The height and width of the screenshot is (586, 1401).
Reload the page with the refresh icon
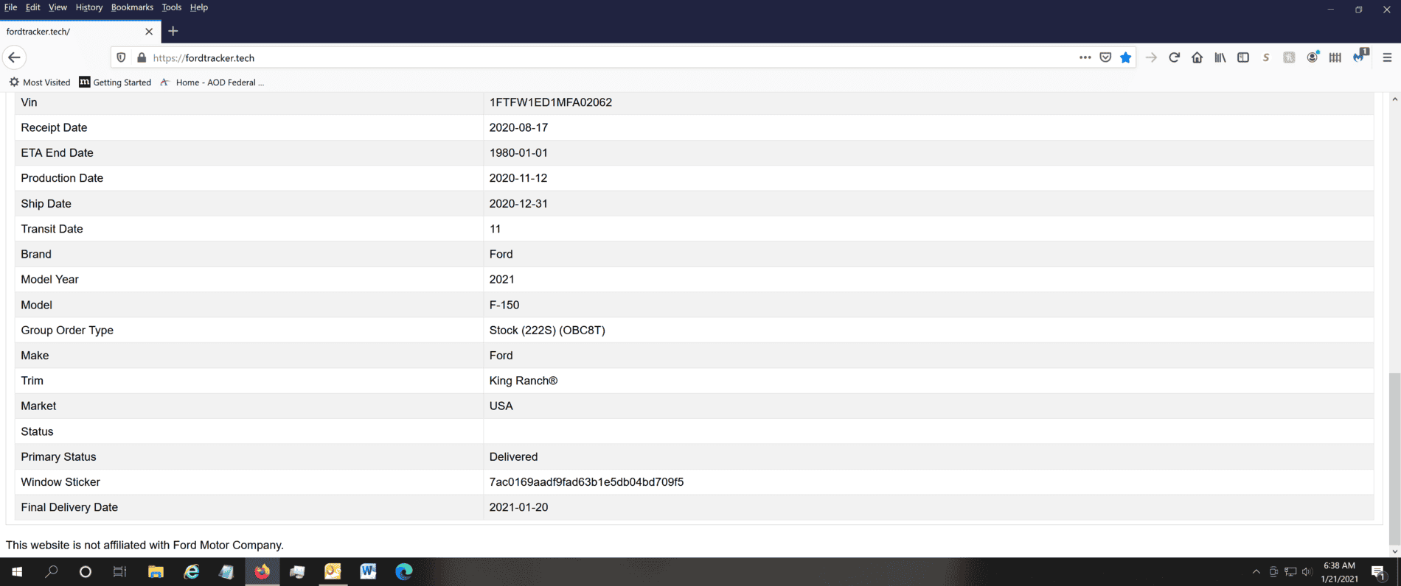click(x=1174, y=57)
